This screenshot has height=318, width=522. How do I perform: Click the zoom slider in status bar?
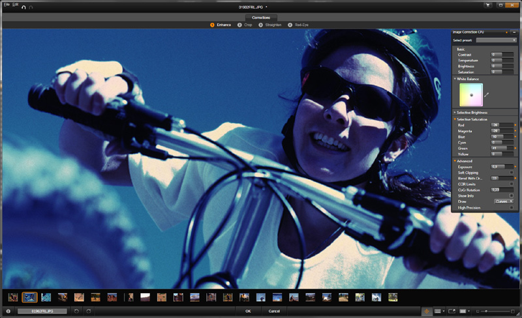(495, 311)
